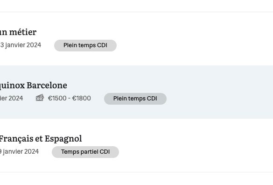
Task: Click the €1800 upper salary value
Action: (82, 99)
